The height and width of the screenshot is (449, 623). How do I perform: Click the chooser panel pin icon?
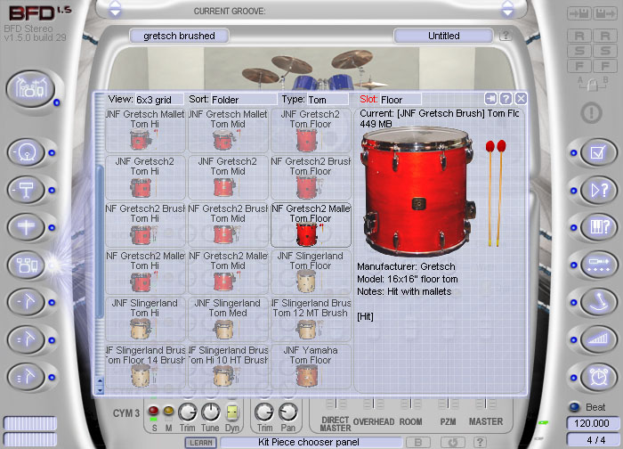click(490, 98)
